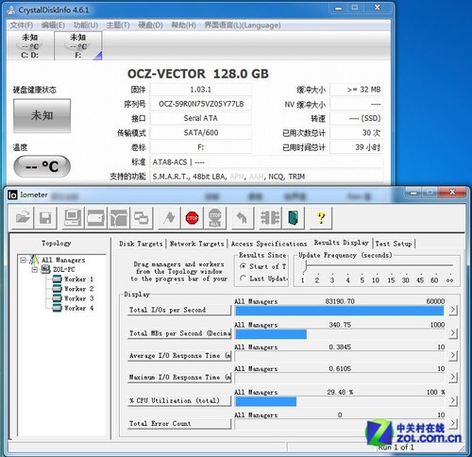Select Worker 4 in topology tree
Viewport: 472px width, 457px height.
click(x=73, y=308)
